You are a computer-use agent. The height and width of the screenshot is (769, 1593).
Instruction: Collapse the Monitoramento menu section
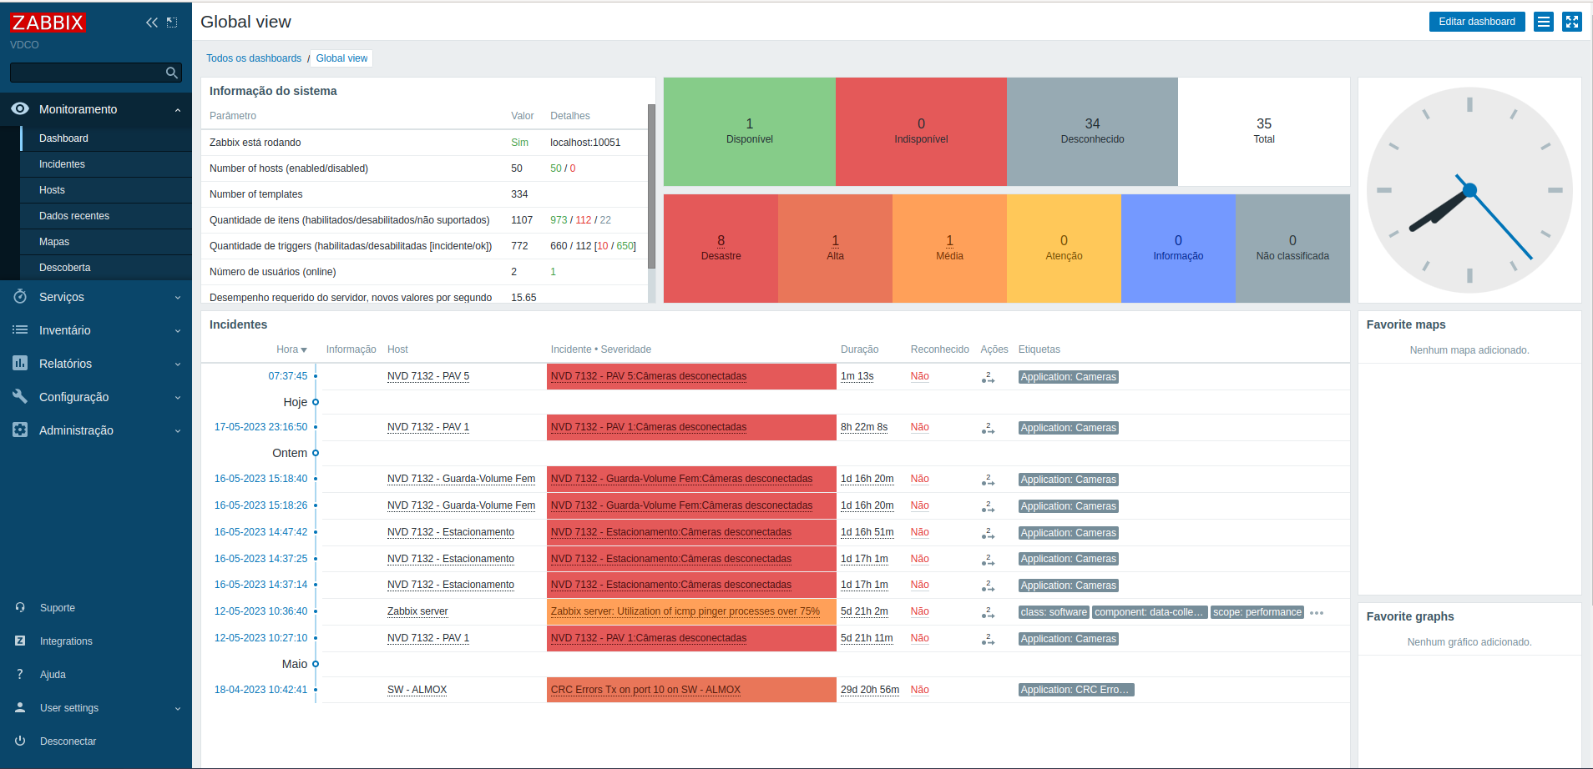click(x=96, y=109)
